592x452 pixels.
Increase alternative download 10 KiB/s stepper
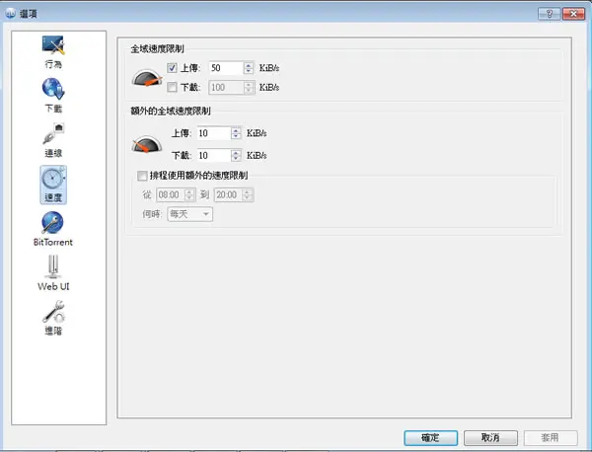pyautogui.click(x=236, y=153)
